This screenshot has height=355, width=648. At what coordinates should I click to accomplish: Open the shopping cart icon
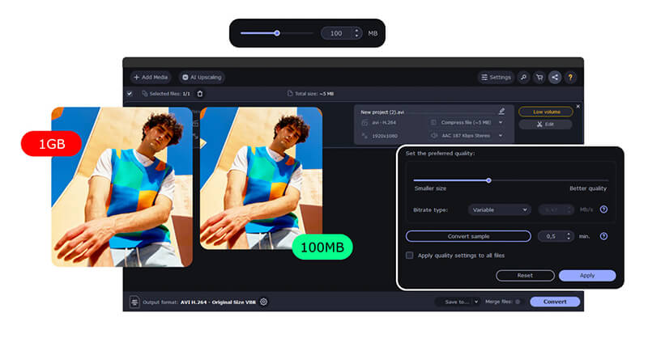539,77
